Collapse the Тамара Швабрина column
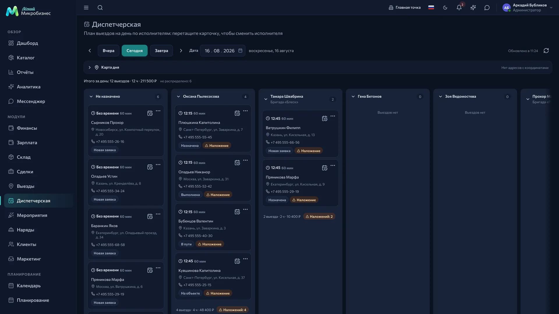This screenshot has height=314, width=559. click(x=266, y=99)
